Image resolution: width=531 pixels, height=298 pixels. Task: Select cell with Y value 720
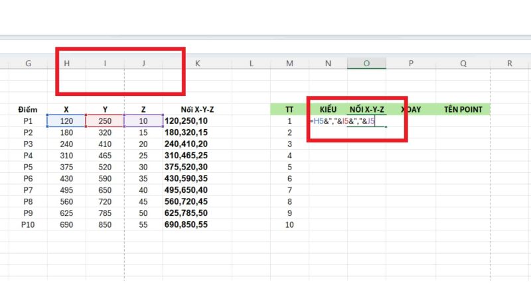(x=105, y=201)
